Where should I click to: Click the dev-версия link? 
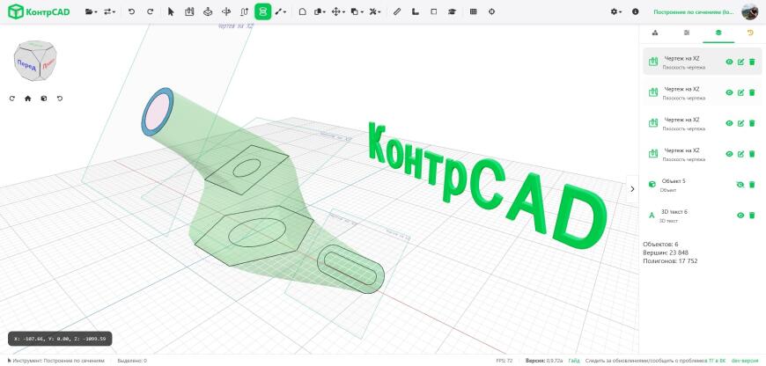pyautogui.click(x=744, y=361)
